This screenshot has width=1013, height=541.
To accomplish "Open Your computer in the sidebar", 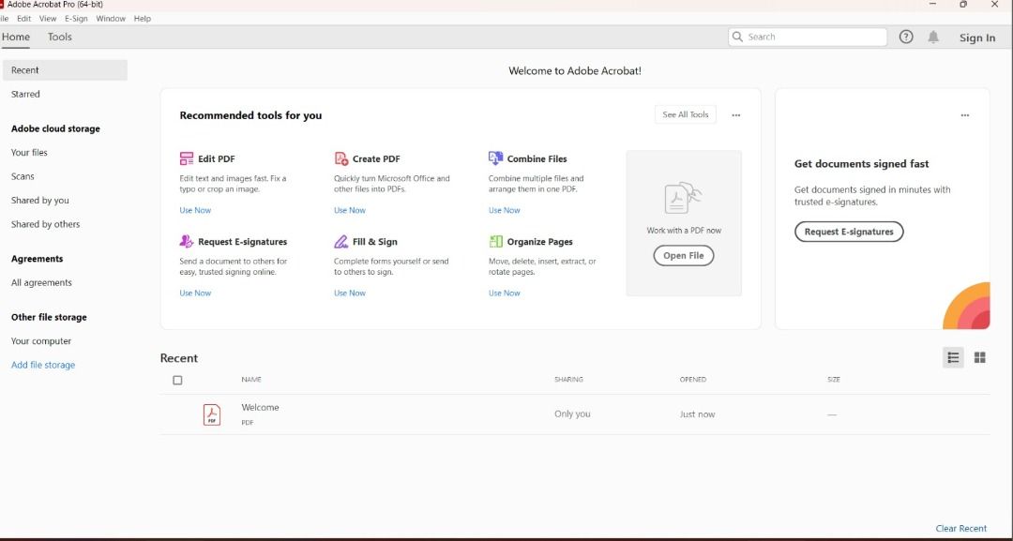I will 41,341.
